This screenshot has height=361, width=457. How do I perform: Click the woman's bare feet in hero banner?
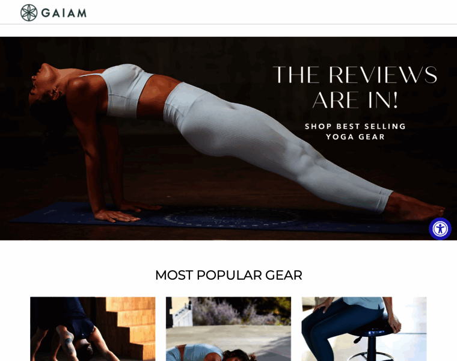414,206
